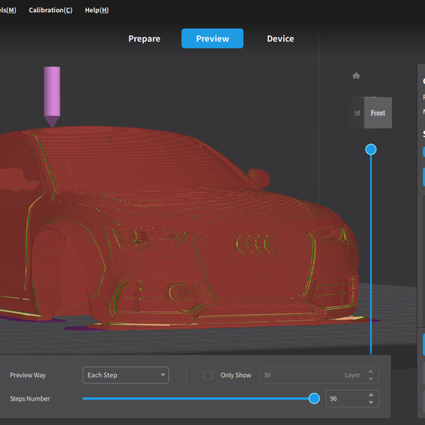Increase the Steps Number value
425x425 pixels.
click(x=371, y=395)
